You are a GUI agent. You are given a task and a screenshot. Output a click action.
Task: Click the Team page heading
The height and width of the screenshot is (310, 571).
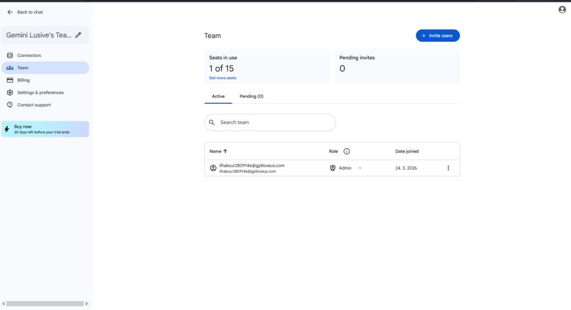[212, 36]
